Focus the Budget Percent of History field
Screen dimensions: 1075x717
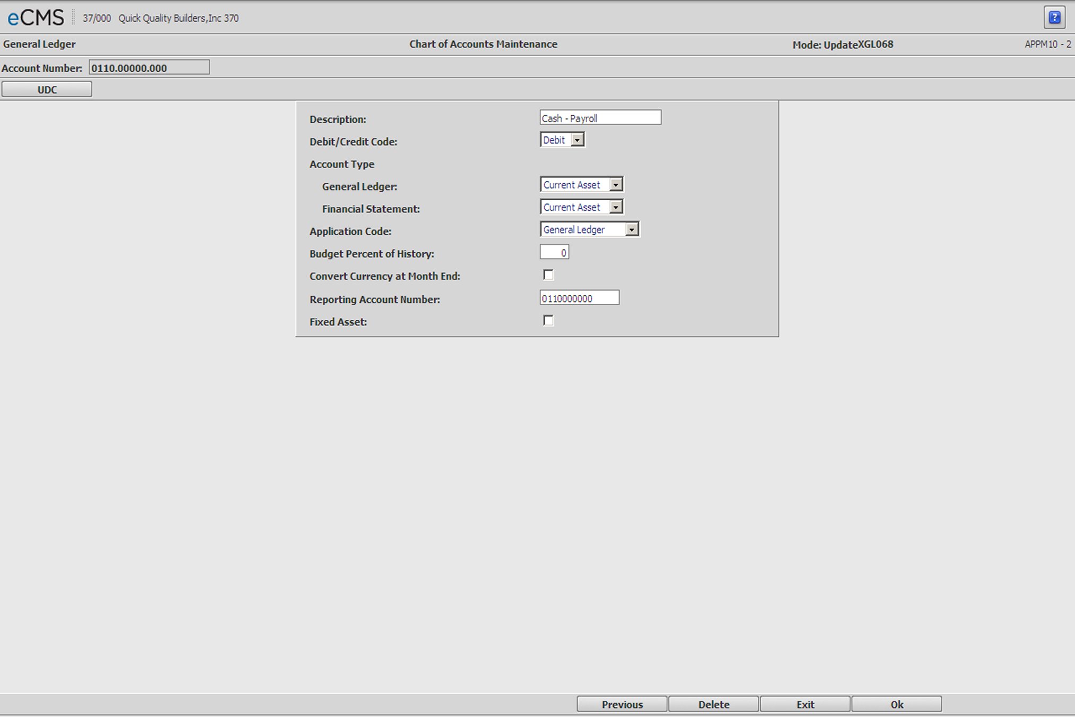pos(554,252)
